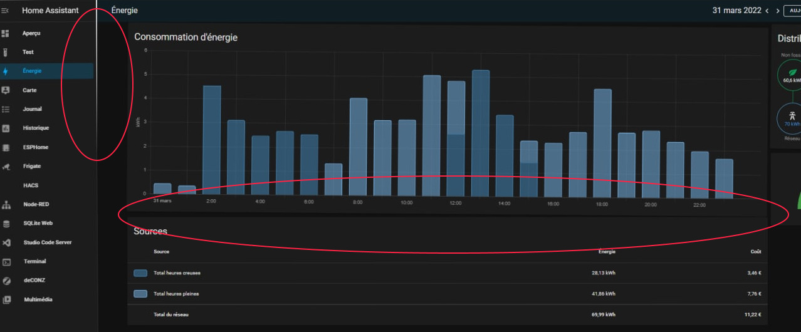Image resolution: width=801 pixels, height=332 pixels.
Task: Select the Énergie lightning bolt icon
Action: pos(6,71)
